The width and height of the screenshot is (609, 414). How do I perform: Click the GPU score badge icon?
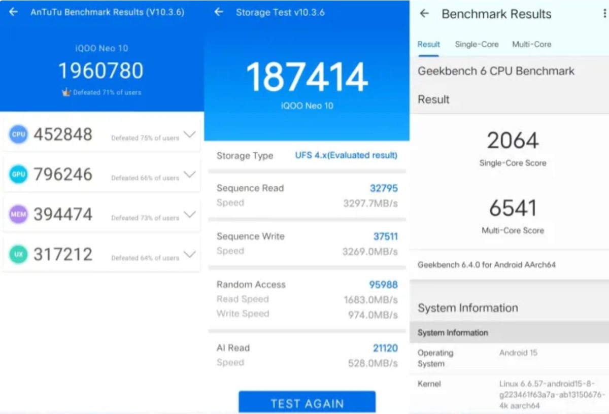pyautogui.click(x=18, y=175)
